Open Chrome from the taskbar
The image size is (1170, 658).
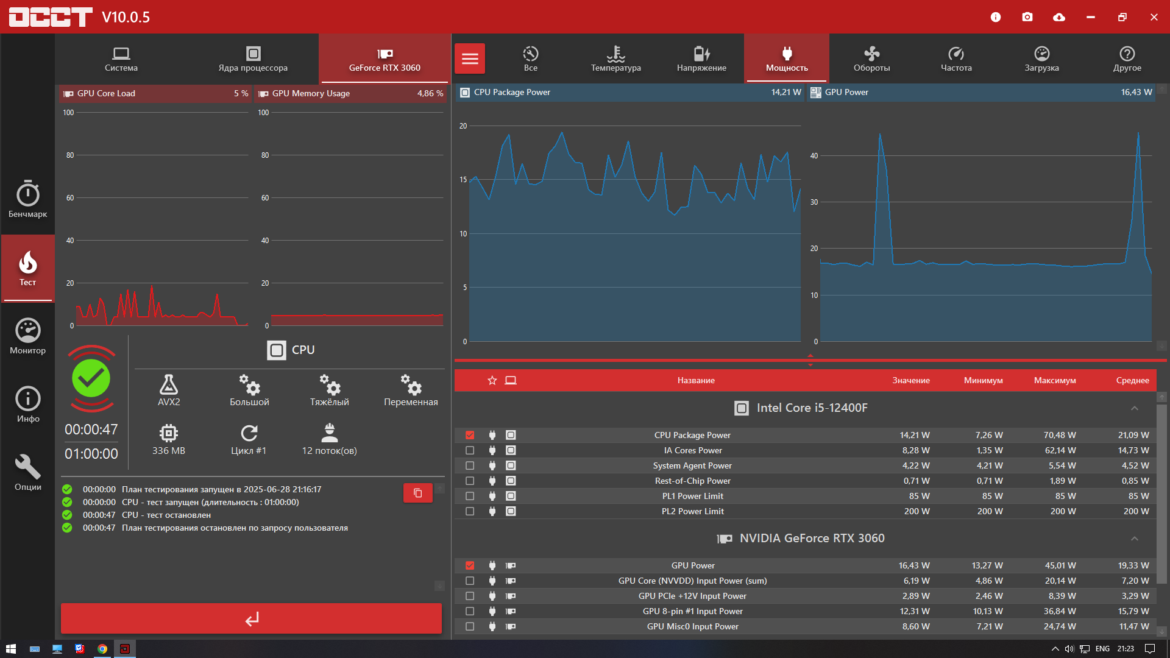pos(102,649)
